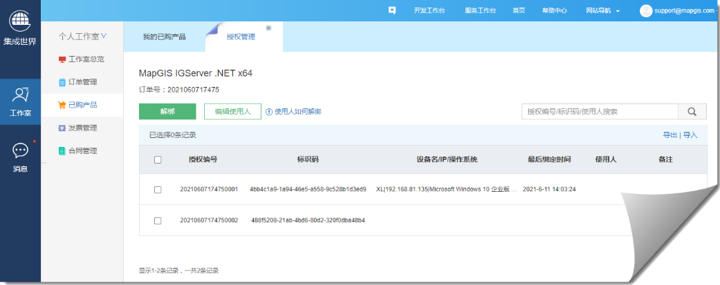This screenshot has width=720, height=285.
Task: Open the 使用人如何解绑 help link
Action: (298, 112)
